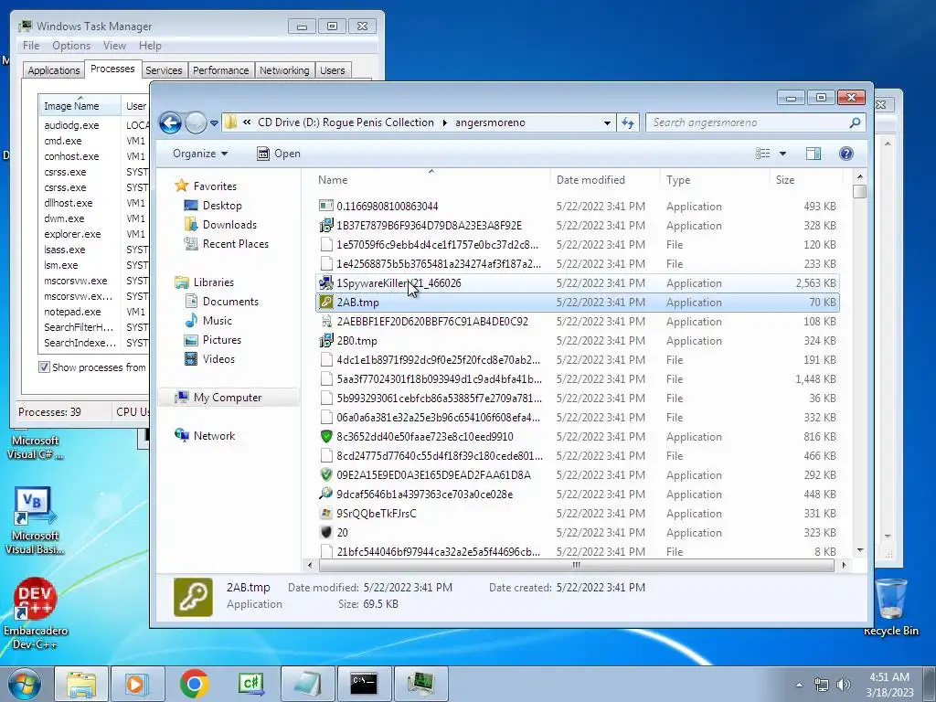Click the Open toolbar button

[x=278, y=154]
